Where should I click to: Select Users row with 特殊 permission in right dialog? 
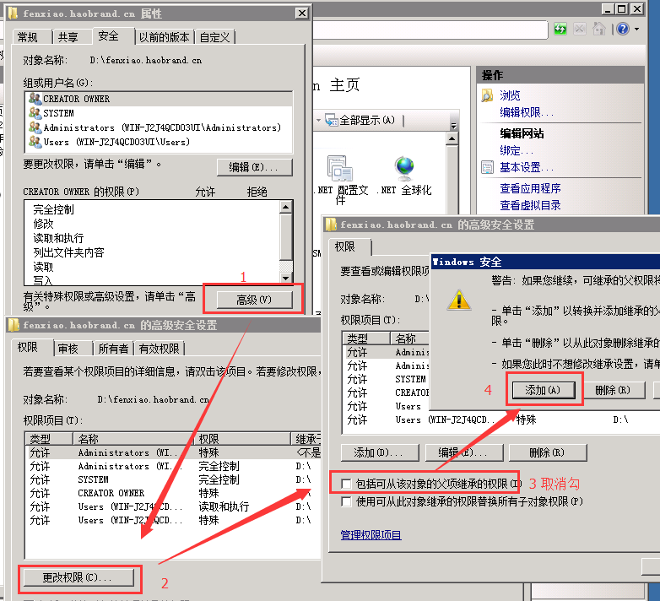click(x=500, y=420)
